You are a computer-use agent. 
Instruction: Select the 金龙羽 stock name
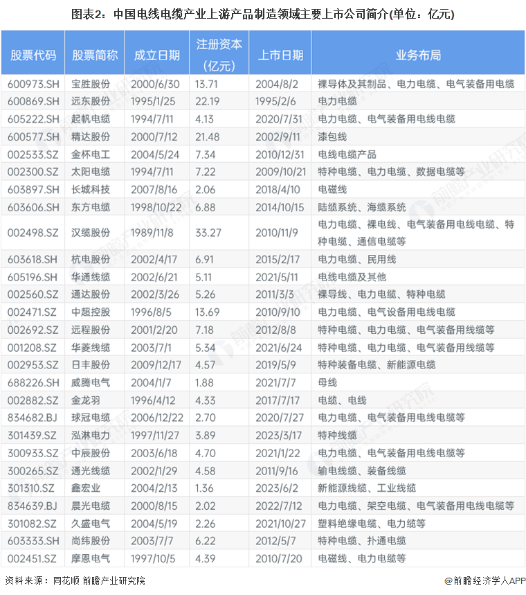click(86, 400)
